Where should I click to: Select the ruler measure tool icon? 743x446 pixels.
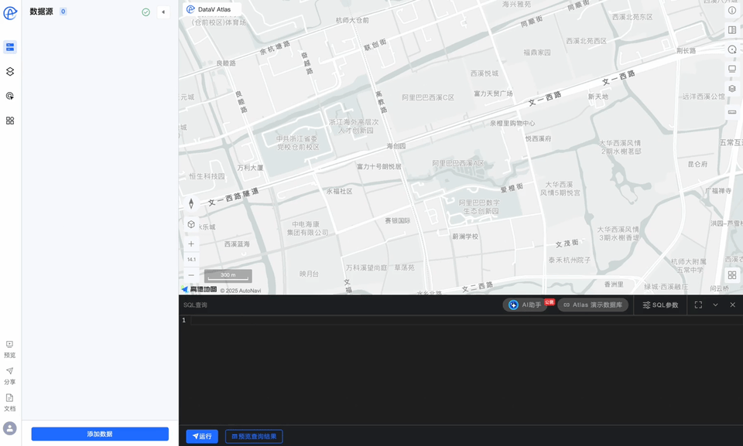tap(732, 112)
